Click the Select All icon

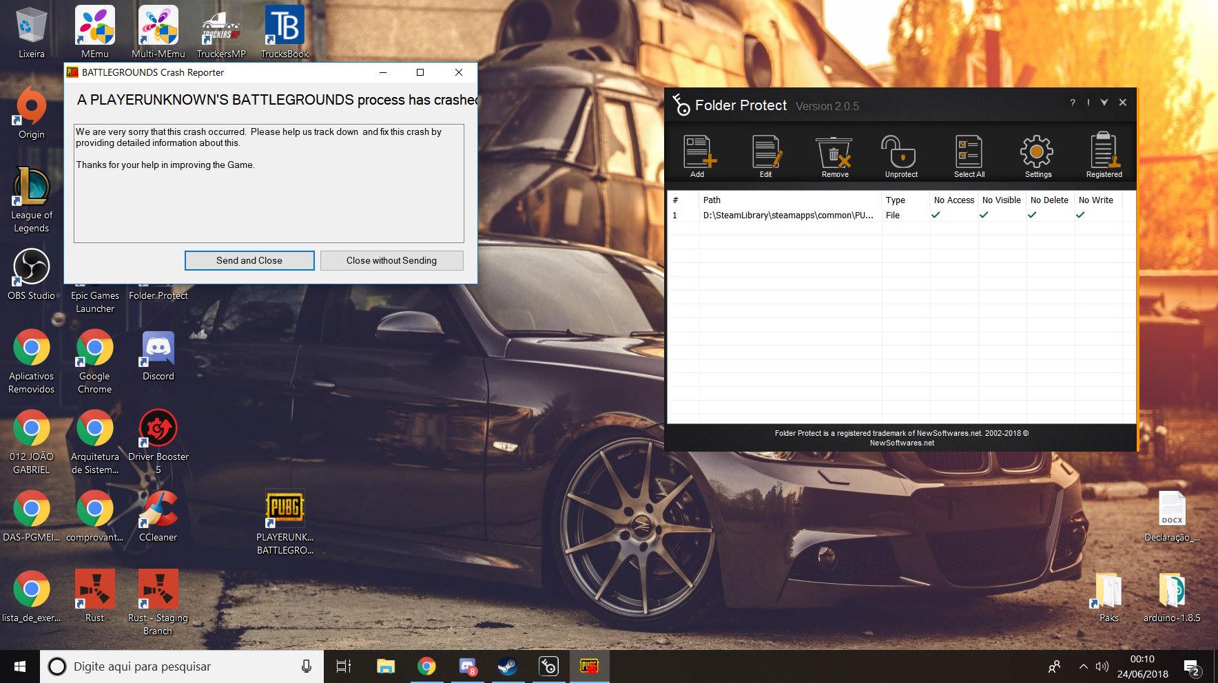969,153
